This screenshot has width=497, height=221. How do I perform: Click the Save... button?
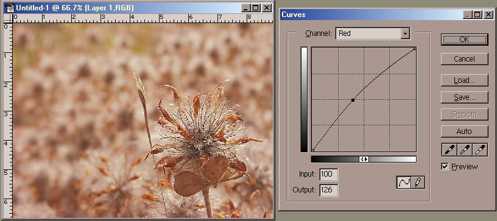click(x=464, y=97)
